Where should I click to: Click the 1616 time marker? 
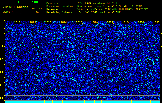95,22
